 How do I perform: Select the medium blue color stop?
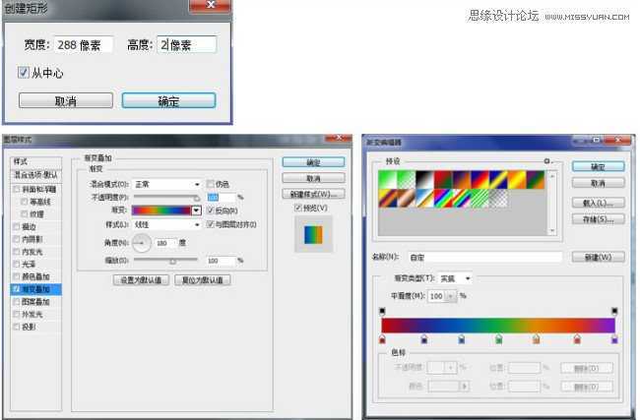pyautogui.click(x=461, y=339)
